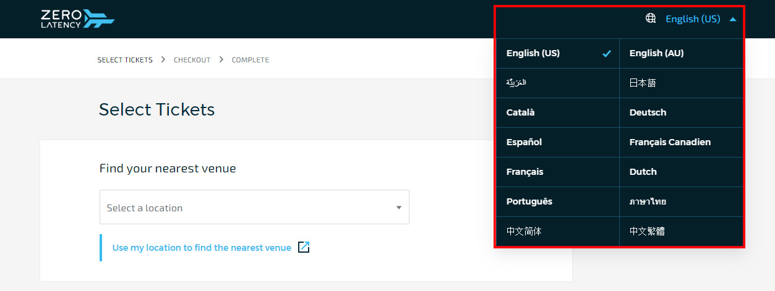The image size is (775, 291).
Task: Click the English (US) header label
Action: (x=693, y=19)
